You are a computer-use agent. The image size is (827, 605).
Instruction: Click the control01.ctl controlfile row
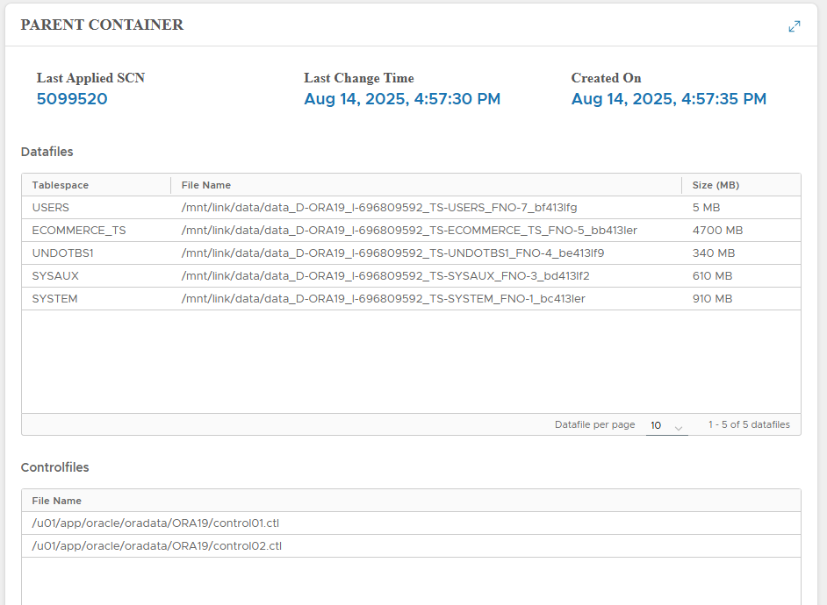156,523
